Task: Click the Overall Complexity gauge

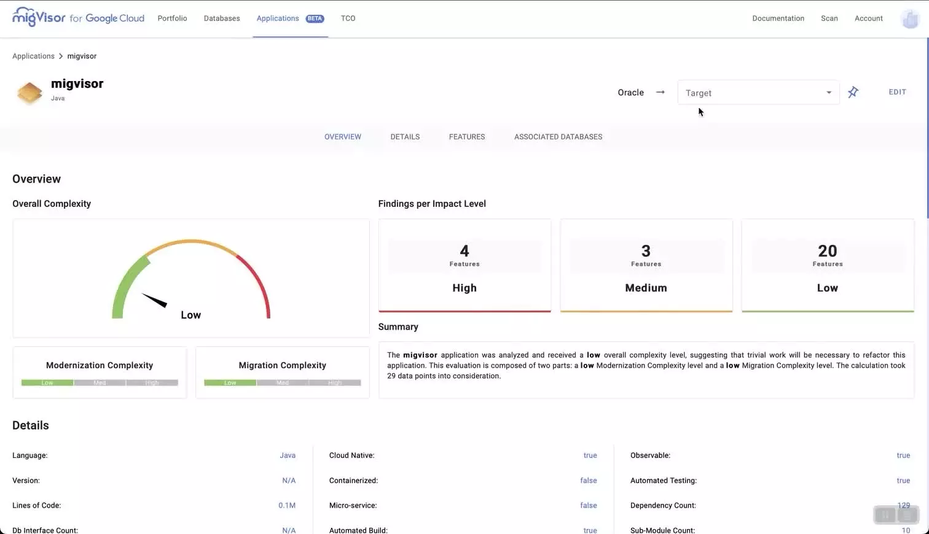Action: point(191,278)
